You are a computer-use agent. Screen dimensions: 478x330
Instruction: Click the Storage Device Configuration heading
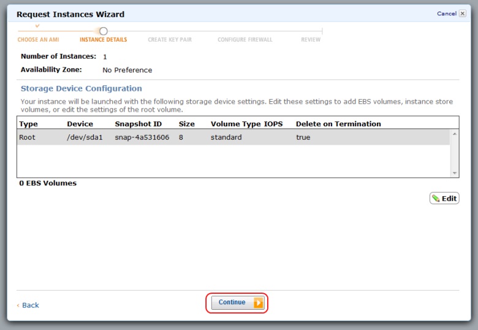coord(82,88)
